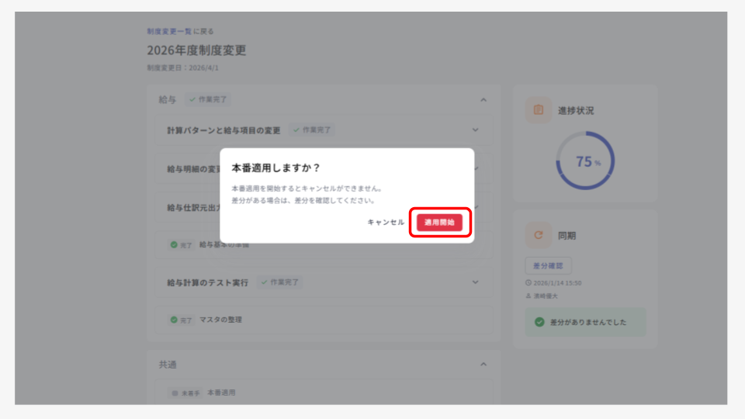Click the 進捗状況 clipboard icon
Screen dimensions: 745x419
[539, 110]
